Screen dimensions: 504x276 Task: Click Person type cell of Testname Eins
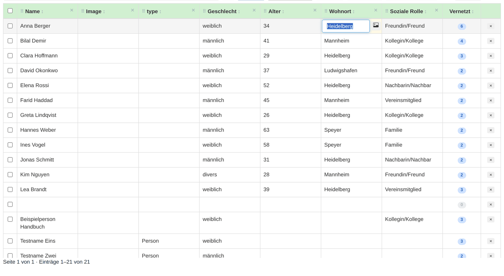pyautogui.click(x=169, y=241)
